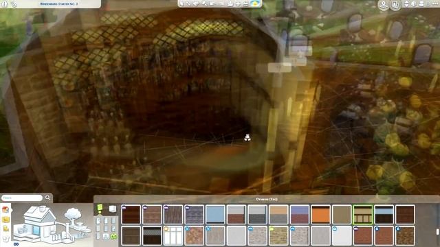Select gray wall over gray brick swatch
This screenshot has width=440, height=247.
click(257, 215)
